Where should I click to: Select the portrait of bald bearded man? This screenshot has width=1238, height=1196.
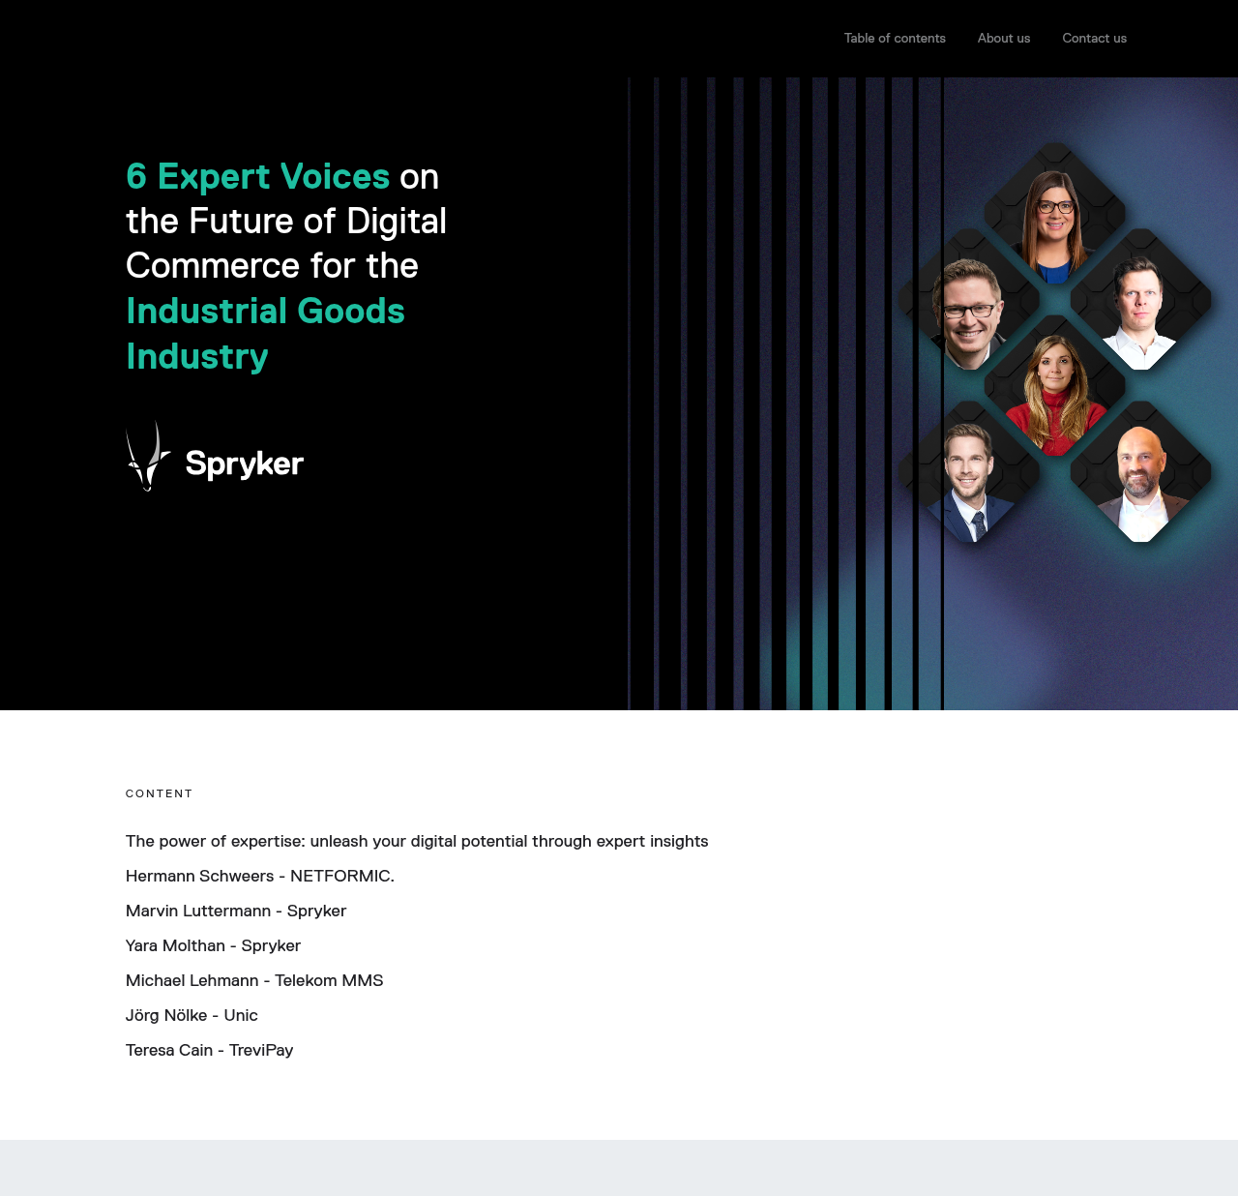[x=1141, y=479]
